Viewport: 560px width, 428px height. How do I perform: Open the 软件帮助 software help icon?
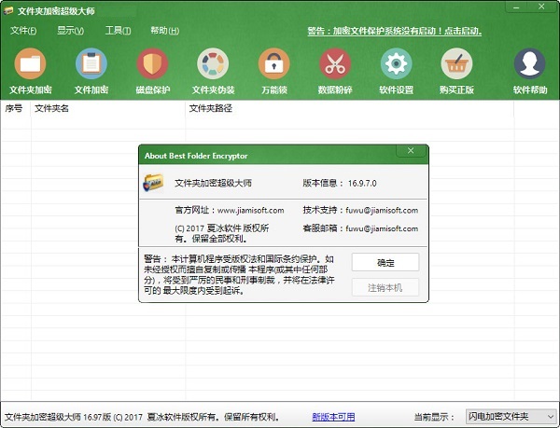pos(530,65)
